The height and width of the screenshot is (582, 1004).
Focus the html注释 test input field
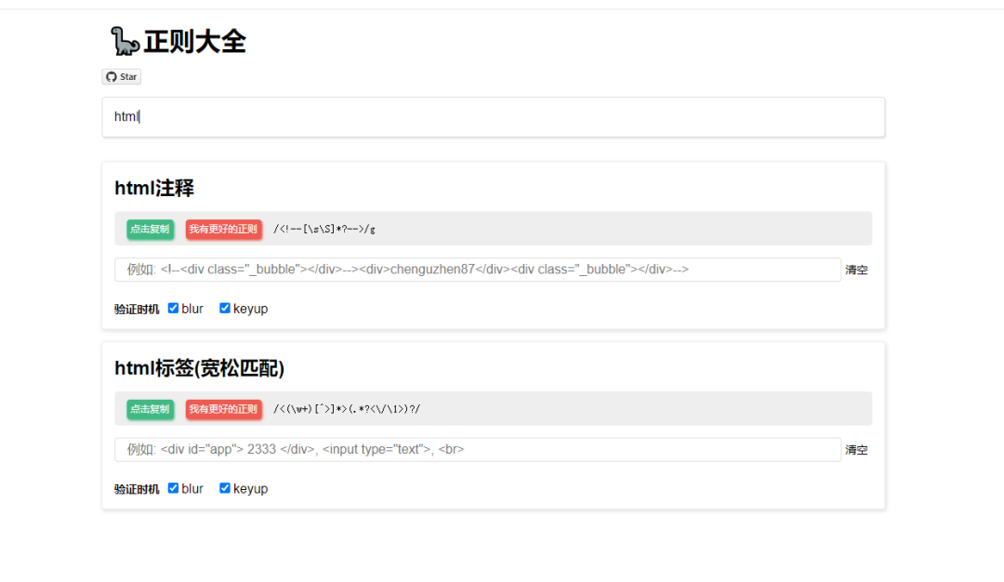[x=478, y=270]
